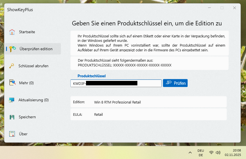Click the search icon inside Prüfen button
The width and height of the screenshot is (246, 159).
[x=169, y=83]
